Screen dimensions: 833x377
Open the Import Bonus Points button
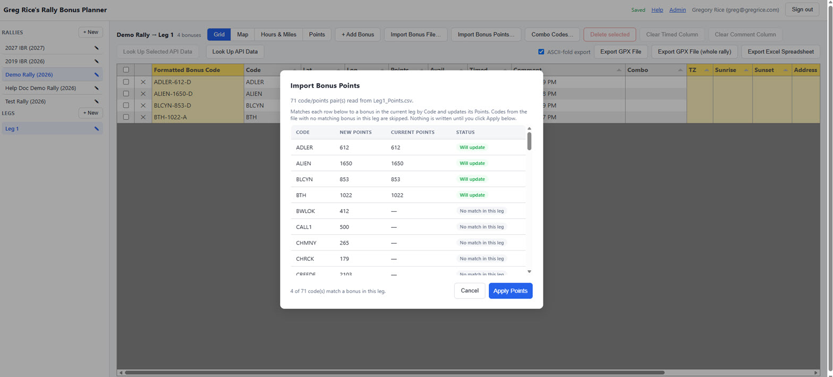point(486,35)
